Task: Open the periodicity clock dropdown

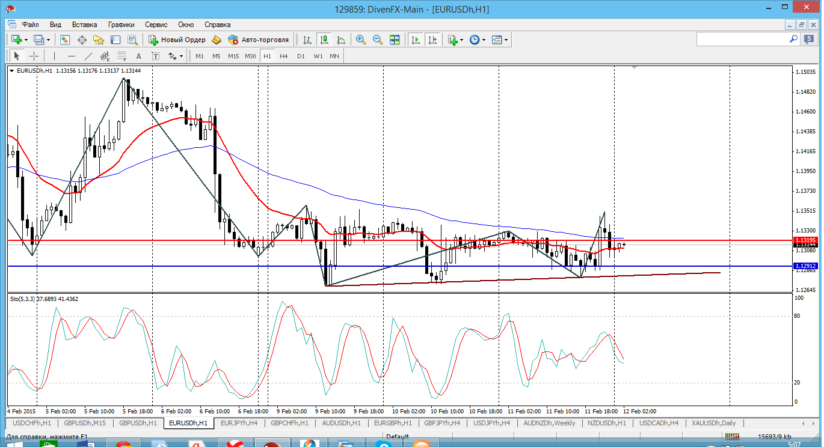Action: pos(484,40)
